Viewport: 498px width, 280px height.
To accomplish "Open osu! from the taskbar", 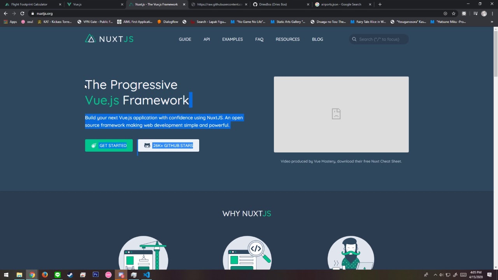I will [x=108, y=275].
